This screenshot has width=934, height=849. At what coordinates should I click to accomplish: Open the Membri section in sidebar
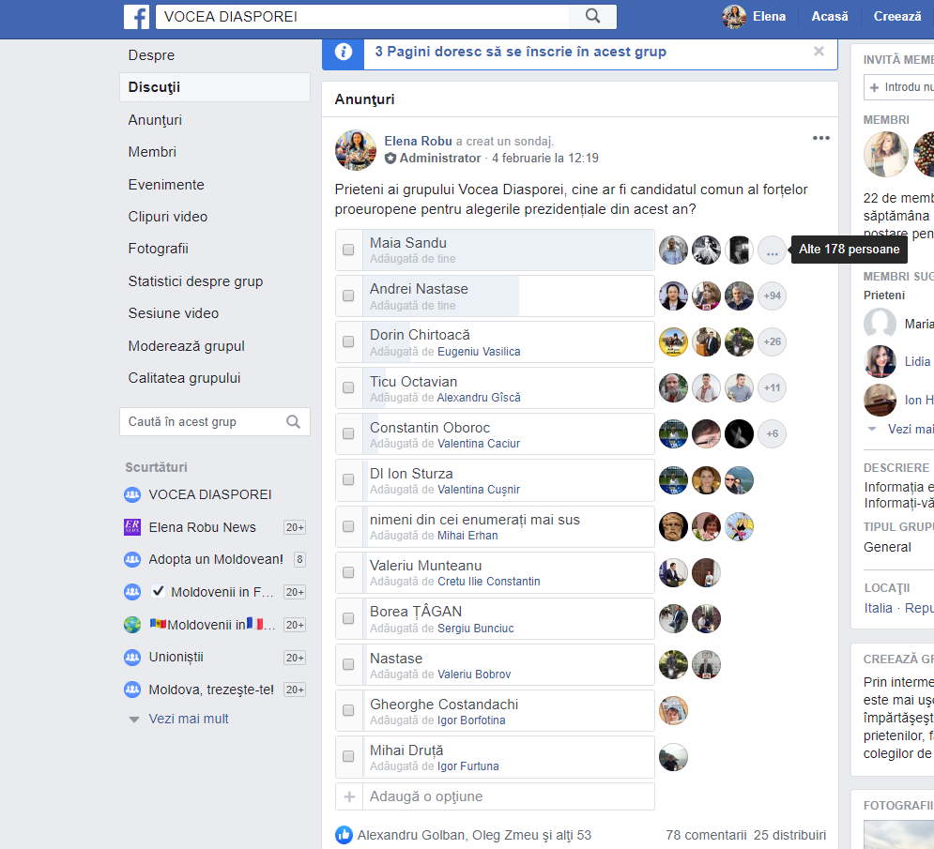pyautogui.click(x=152, y=152)
